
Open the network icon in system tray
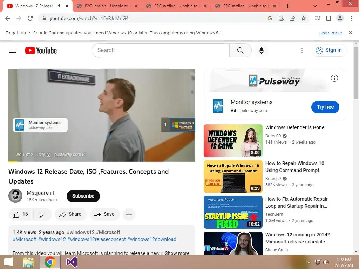[x=318, y=262]
